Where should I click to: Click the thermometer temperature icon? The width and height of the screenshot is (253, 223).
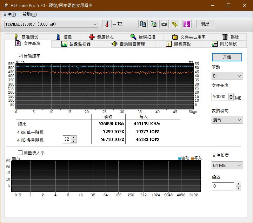coord(107,24)
